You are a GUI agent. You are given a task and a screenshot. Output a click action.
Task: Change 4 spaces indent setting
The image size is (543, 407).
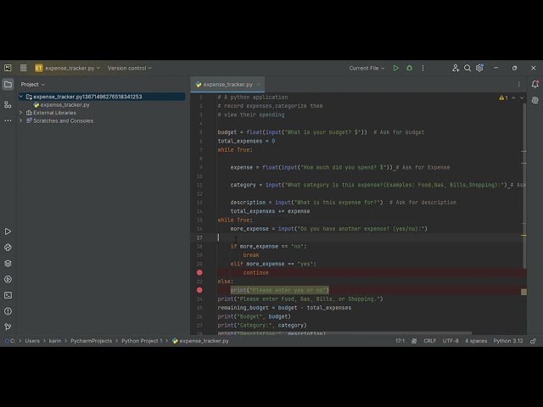476,341
